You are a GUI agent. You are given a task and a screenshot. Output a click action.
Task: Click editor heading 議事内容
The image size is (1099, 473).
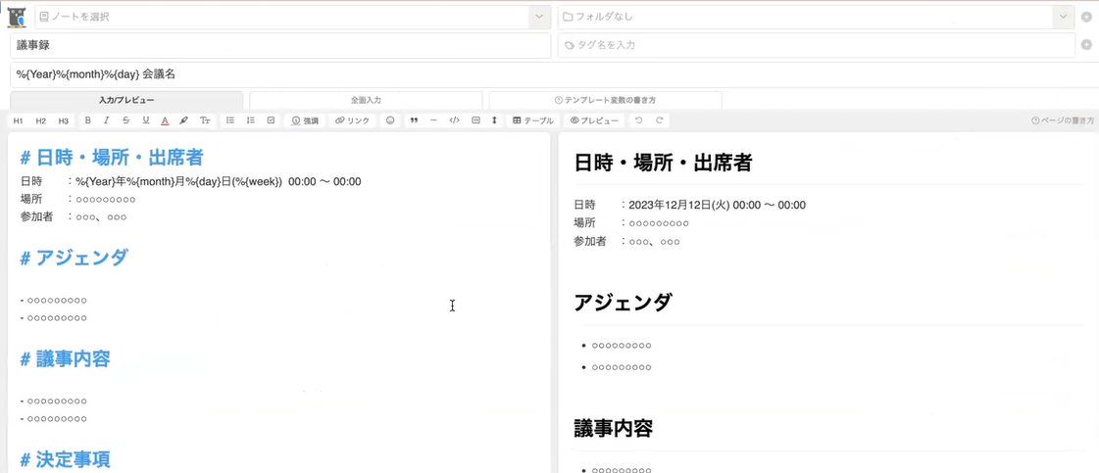tap(65, 359)
